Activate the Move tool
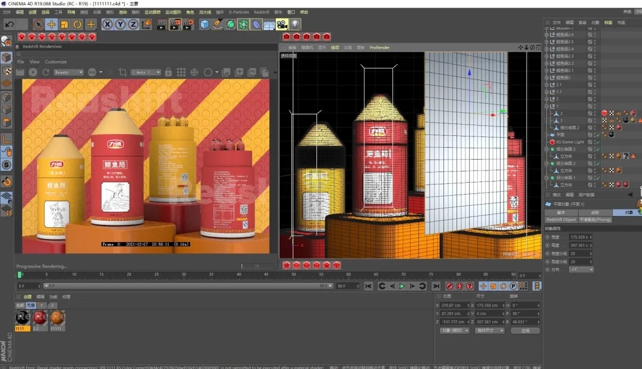 click(x=51, y=24)
